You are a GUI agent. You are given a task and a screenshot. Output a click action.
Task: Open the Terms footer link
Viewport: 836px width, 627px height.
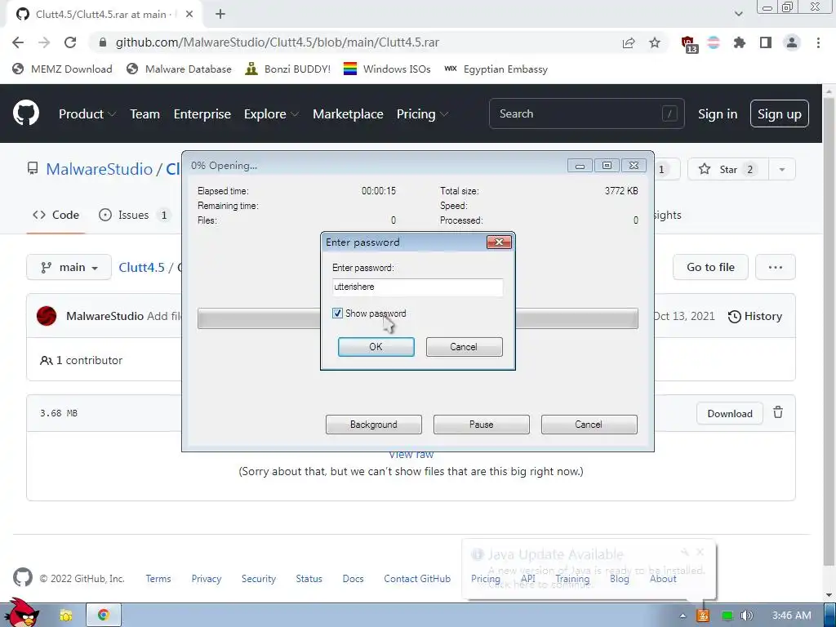pos(158,579)
